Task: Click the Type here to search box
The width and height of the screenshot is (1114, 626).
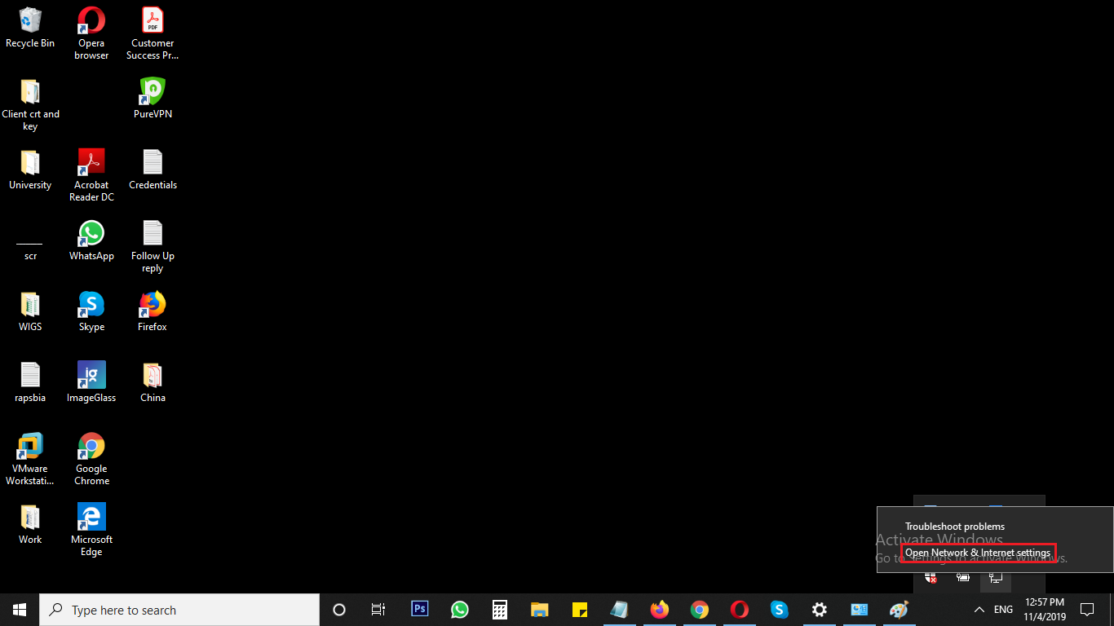Action: 179,610
